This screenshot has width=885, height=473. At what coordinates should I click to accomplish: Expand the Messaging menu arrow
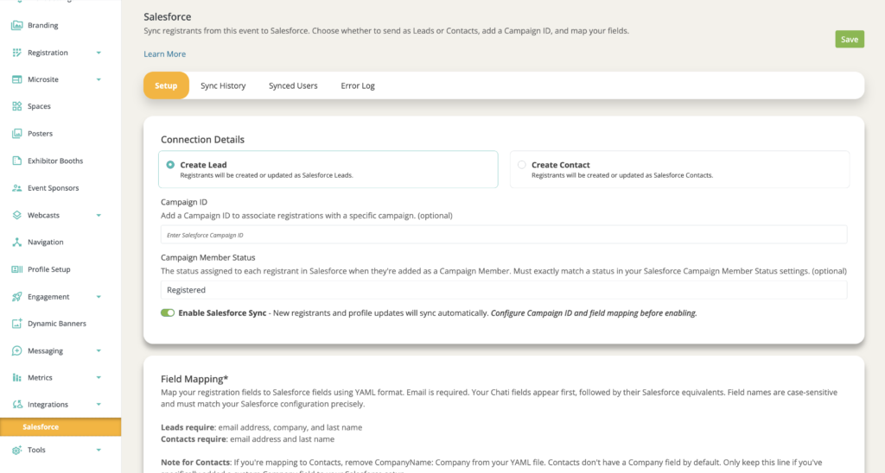point(99,350)
